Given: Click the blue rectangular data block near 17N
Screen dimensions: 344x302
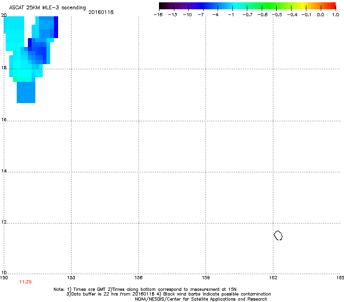Looking at the screenshot, I should [26, 92].
